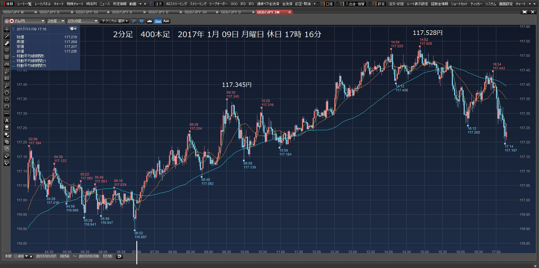Click the ASストリーミング order button
The image size is (539, 268).
[x=176, y=4]
